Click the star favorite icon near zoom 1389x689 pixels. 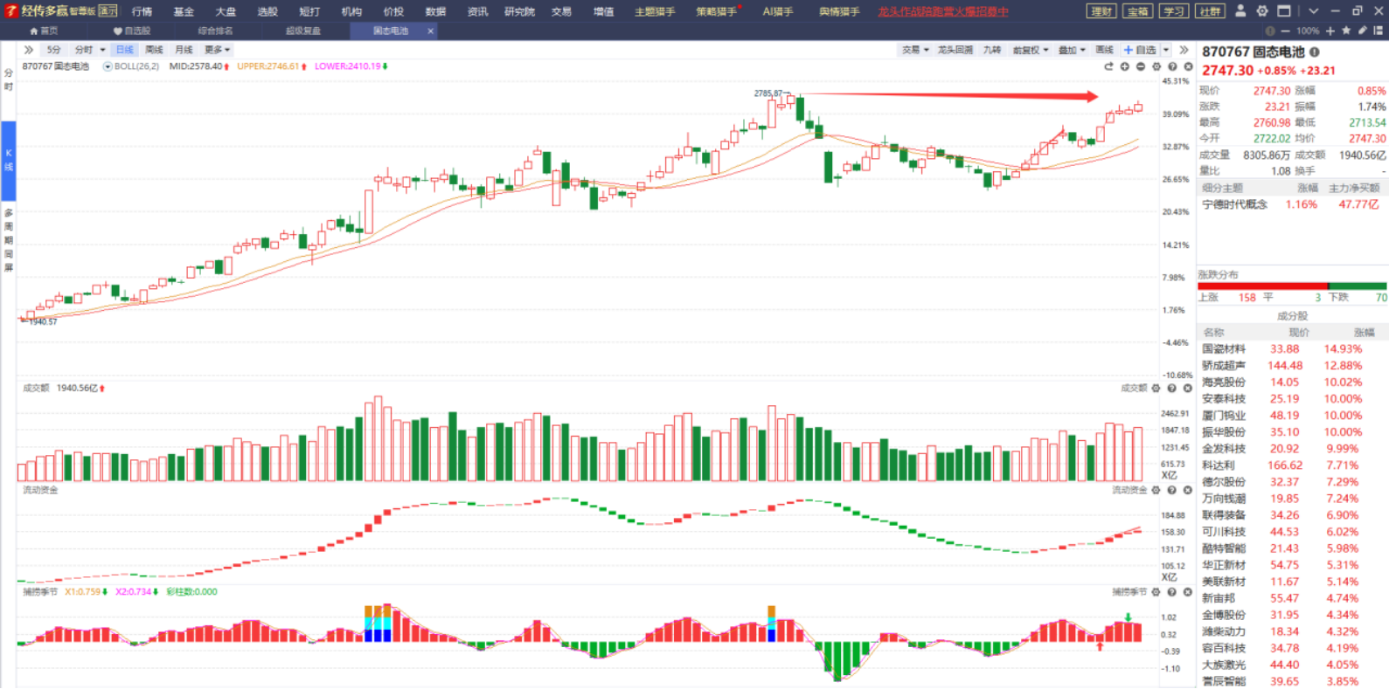click(x=1346, y=31)
